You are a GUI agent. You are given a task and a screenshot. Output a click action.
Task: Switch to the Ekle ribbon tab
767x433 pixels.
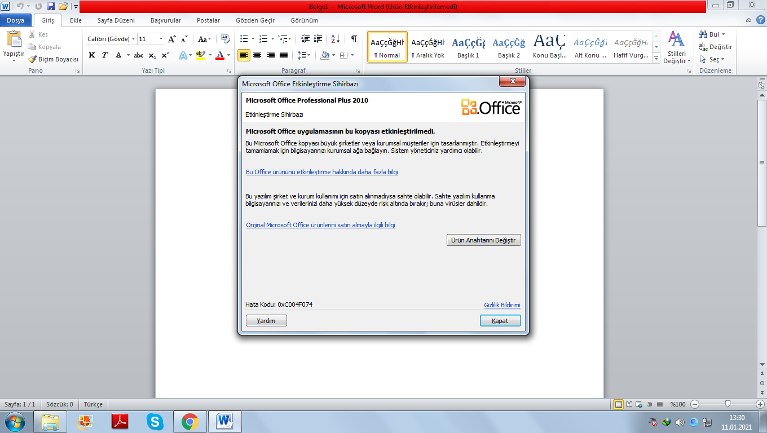(x=76, y=20)
